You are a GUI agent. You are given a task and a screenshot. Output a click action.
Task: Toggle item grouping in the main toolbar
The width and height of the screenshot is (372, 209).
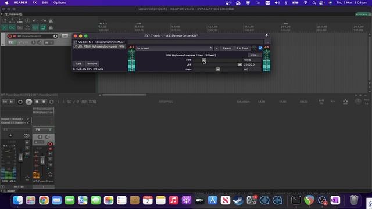tap(12, 27)
